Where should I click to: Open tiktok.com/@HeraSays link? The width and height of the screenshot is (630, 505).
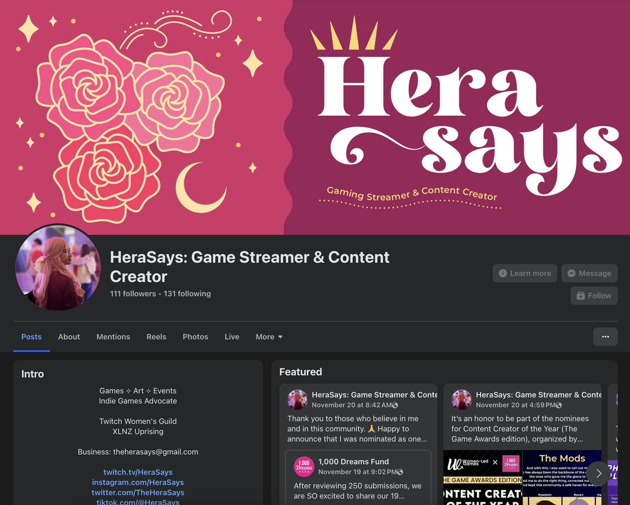click(x=138, y=502)
